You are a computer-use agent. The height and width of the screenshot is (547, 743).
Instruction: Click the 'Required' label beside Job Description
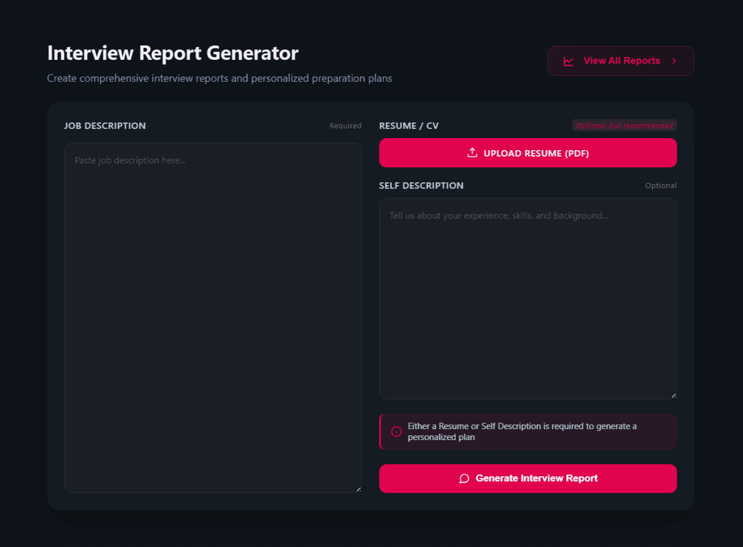click(x=345, y=125)
